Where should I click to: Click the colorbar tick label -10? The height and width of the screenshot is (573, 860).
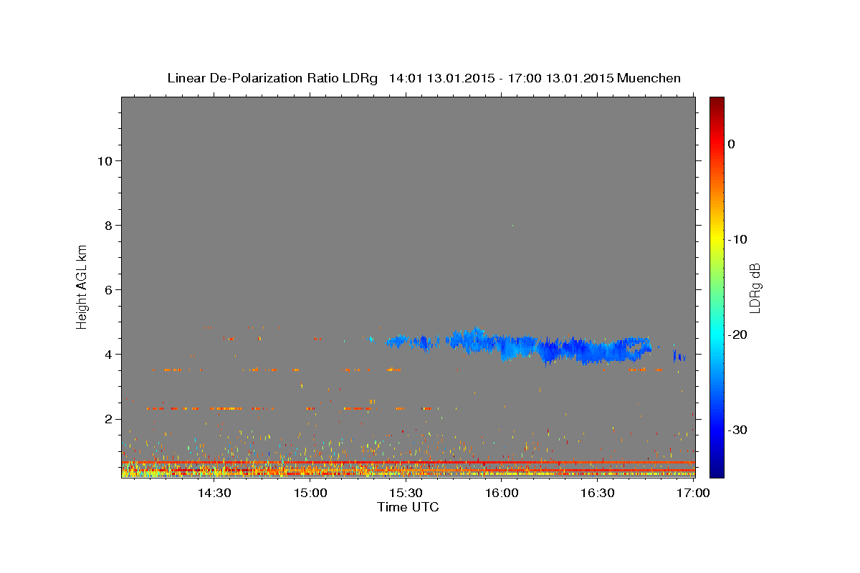pos(737,239)
